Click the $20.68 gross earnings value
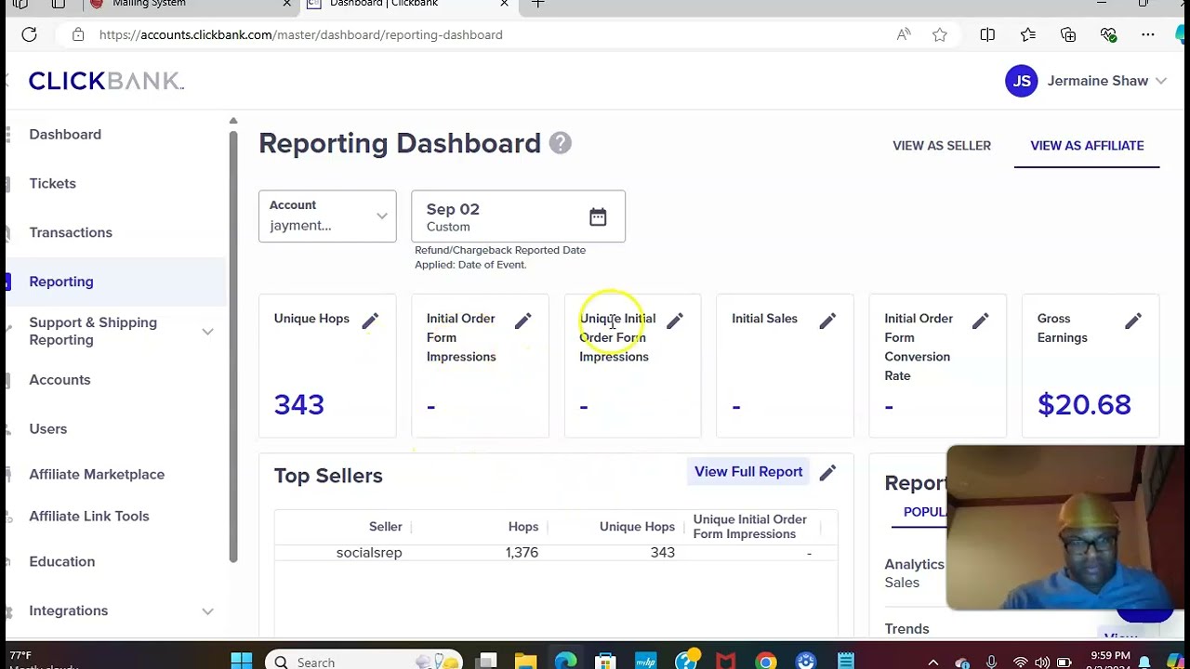The height and width of the screenshot is (669, 1190). pos(1084,405)
